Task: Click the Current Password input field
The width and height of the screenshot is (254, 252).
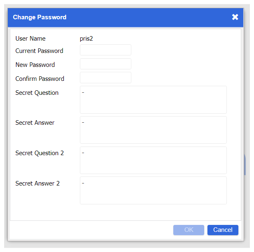Action: pos(105,50)
